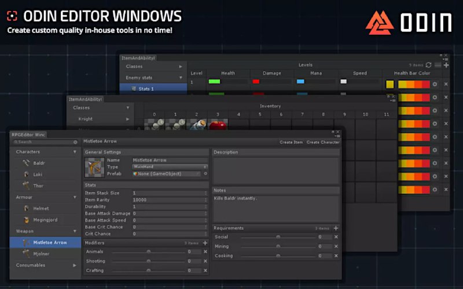463x289 pixels.
Task: Click Notes text Kills Baldr instantly
Action: (236, 198)
